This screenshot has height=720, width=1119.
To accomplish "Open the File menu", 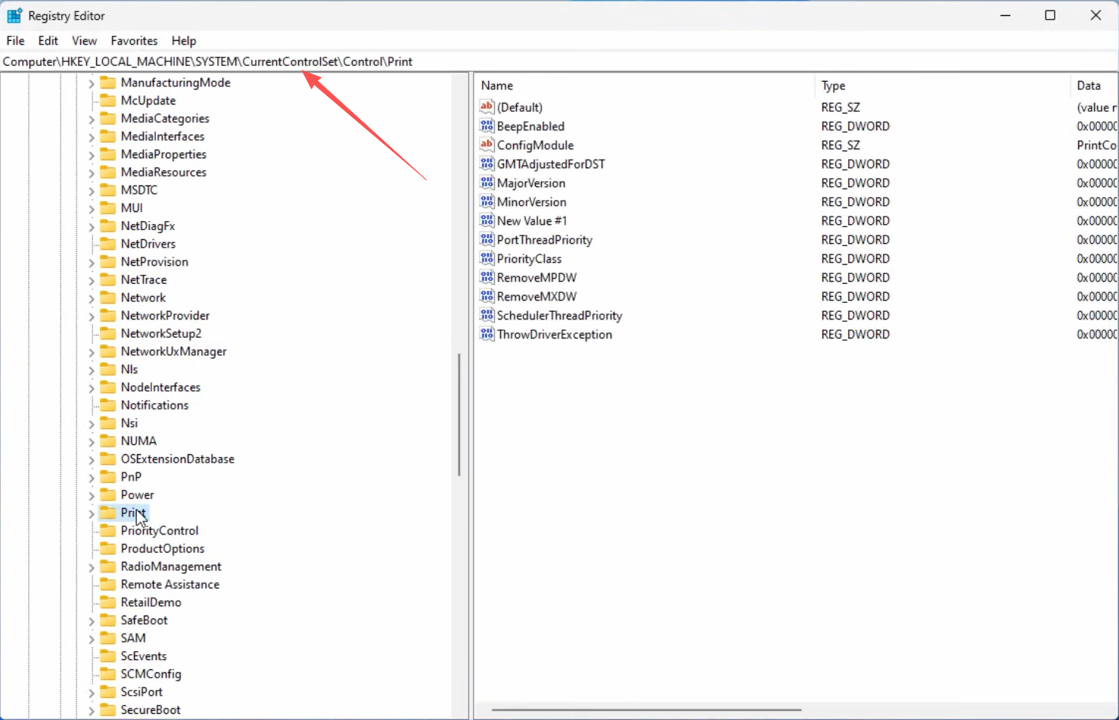I will (15, 41).
